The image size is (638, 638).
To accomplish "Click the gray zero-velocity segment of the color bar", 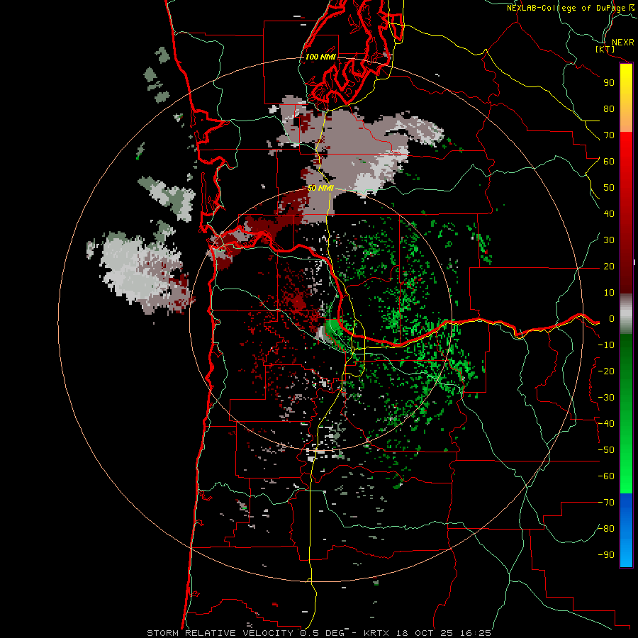I will click(x=626, y=314).
